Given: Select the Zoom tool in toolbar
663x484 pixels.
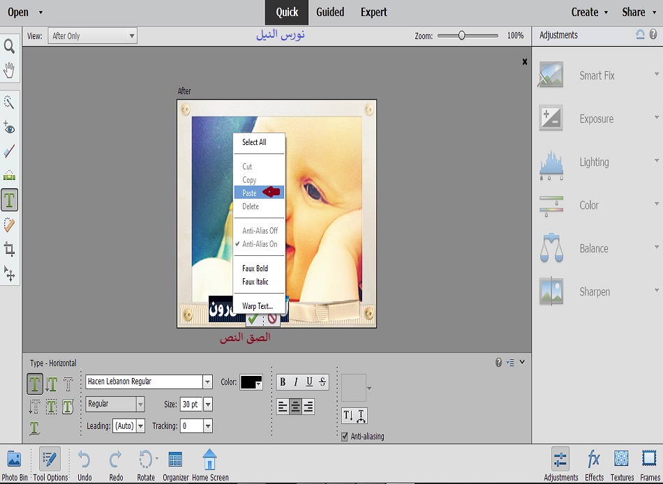Looking at the screenshot, I should coord(10,46).
